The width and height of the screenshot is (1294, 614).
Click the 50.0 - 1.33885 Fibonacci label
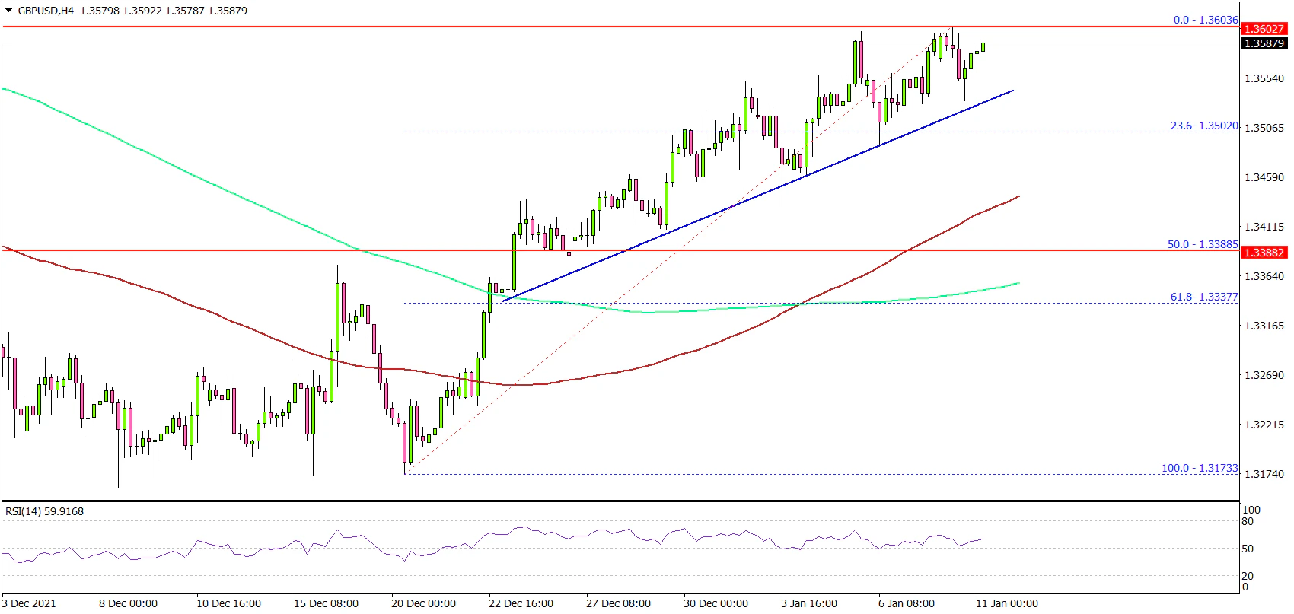click(1202, 244)
